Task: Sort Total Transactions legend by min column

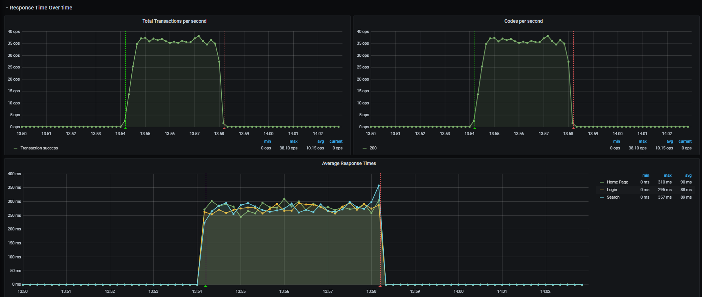Action: pyautogui.click(x=268, y=142)
